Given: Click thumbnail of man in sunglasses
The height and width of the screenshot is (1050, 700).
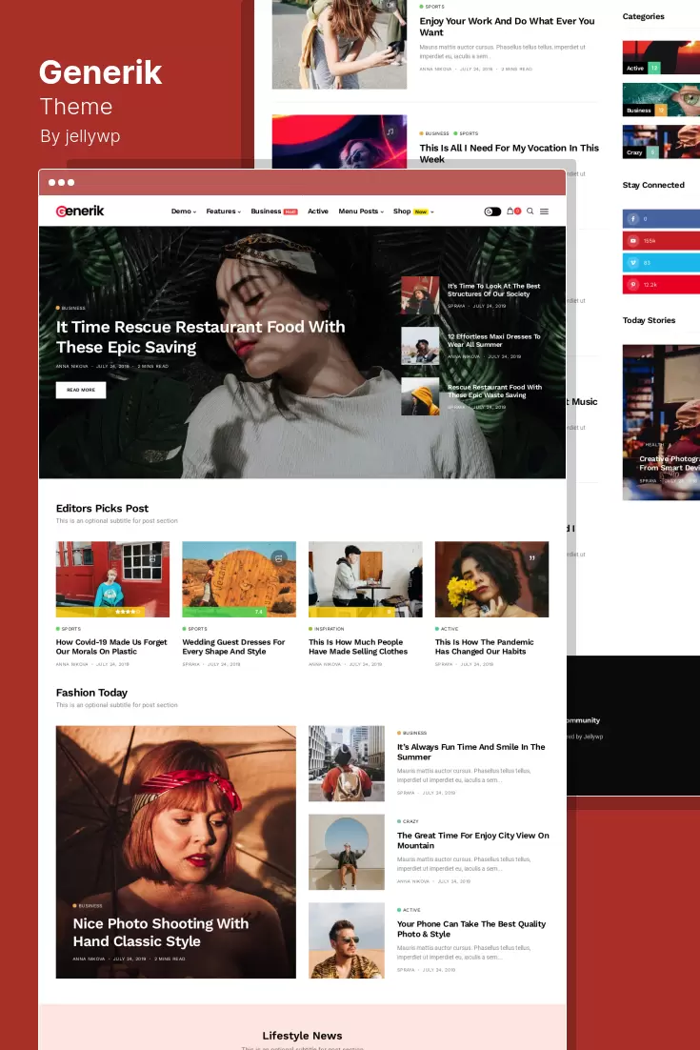Looking at the screenshot, I should tap(347, 940).
